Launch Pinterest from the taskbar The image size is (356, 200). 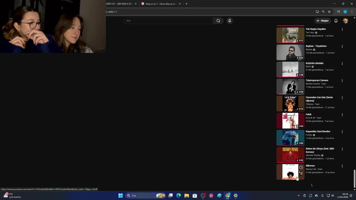tap(211, 196)
